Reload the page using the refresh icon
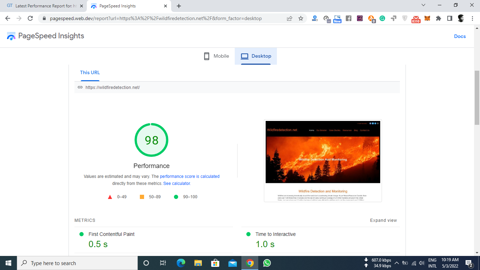480x270 pixels. pyautogui.click(x=30, y=18)
